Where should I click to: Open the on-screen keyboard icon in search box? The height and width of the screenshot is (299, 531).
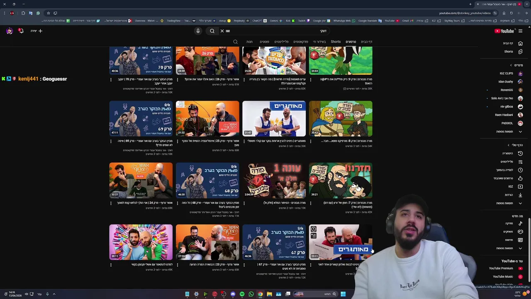228,31
